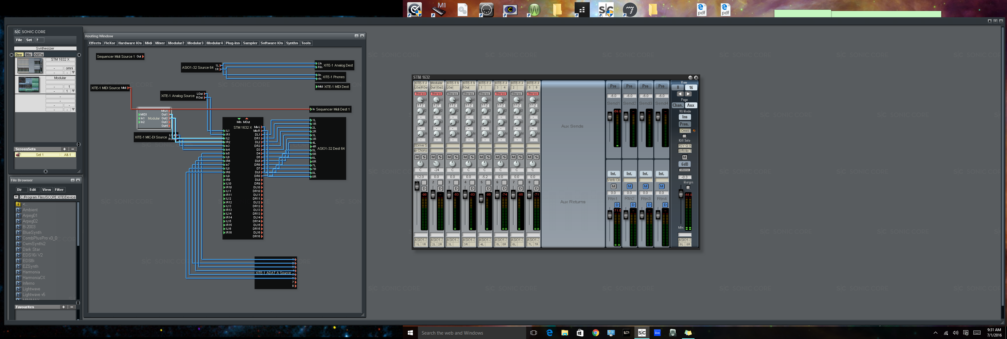The width and height of the screenshot is (1007, 339).
Task: Click the STM 1632 X module MIn port
Action: click(239, 121)
